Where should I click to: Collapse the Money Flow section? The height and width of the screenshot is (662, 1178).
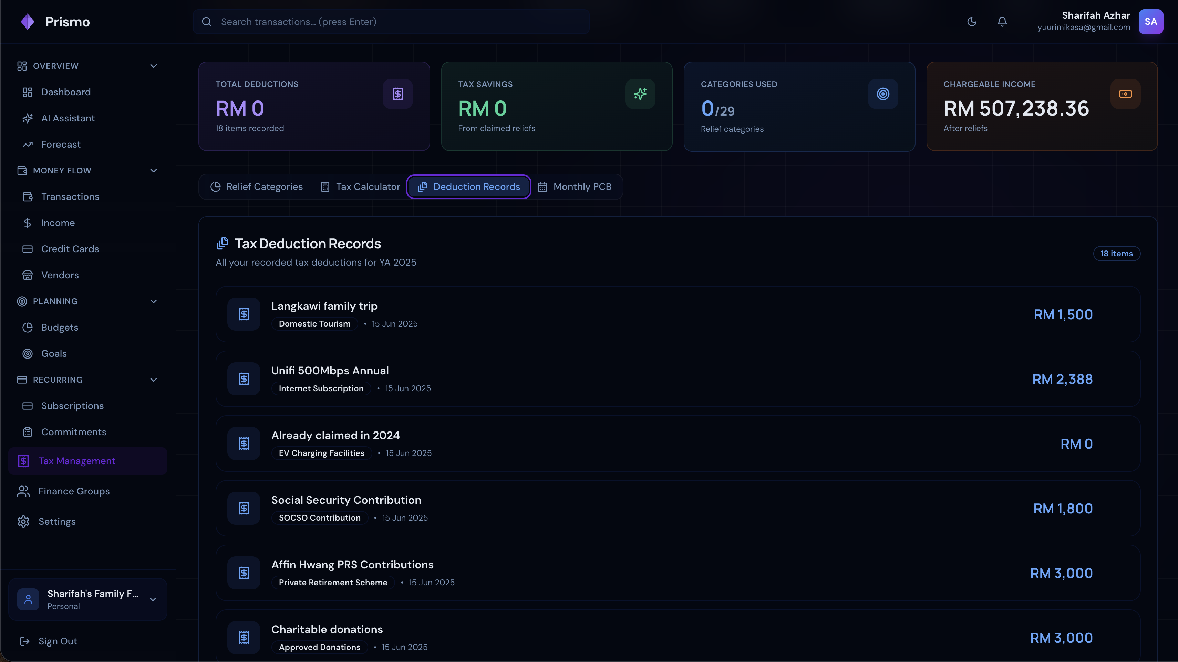(x=154, y=170)
